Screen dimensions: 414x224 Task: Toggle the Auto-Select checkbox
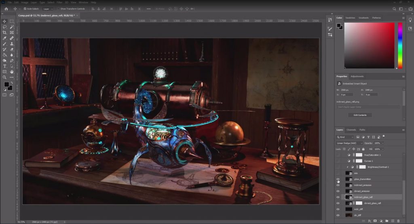(x=25, y=9)
